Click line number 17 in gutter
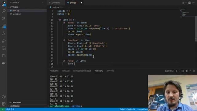The image size is (197, 111). pyautogui.click(x=52, y=40)
